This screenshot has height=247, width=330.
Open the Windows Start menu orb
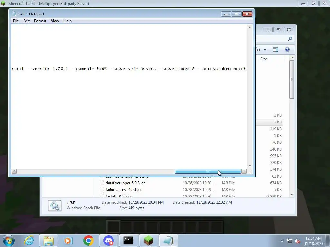pos(9,241)
